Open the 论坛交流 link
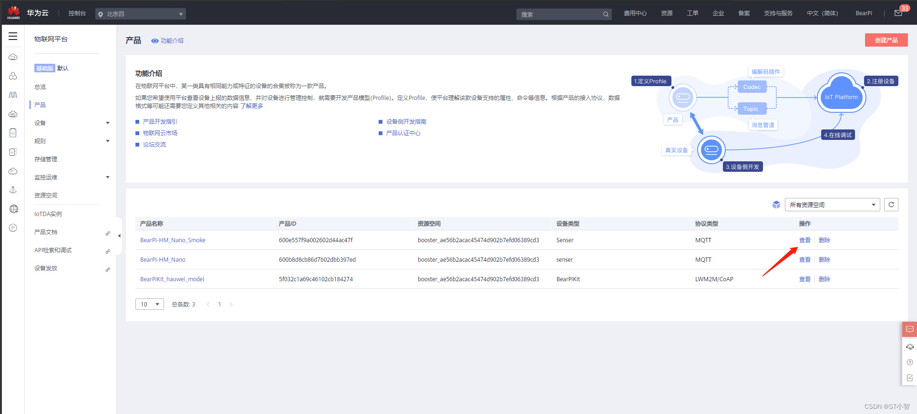 (x=155, y=145)
